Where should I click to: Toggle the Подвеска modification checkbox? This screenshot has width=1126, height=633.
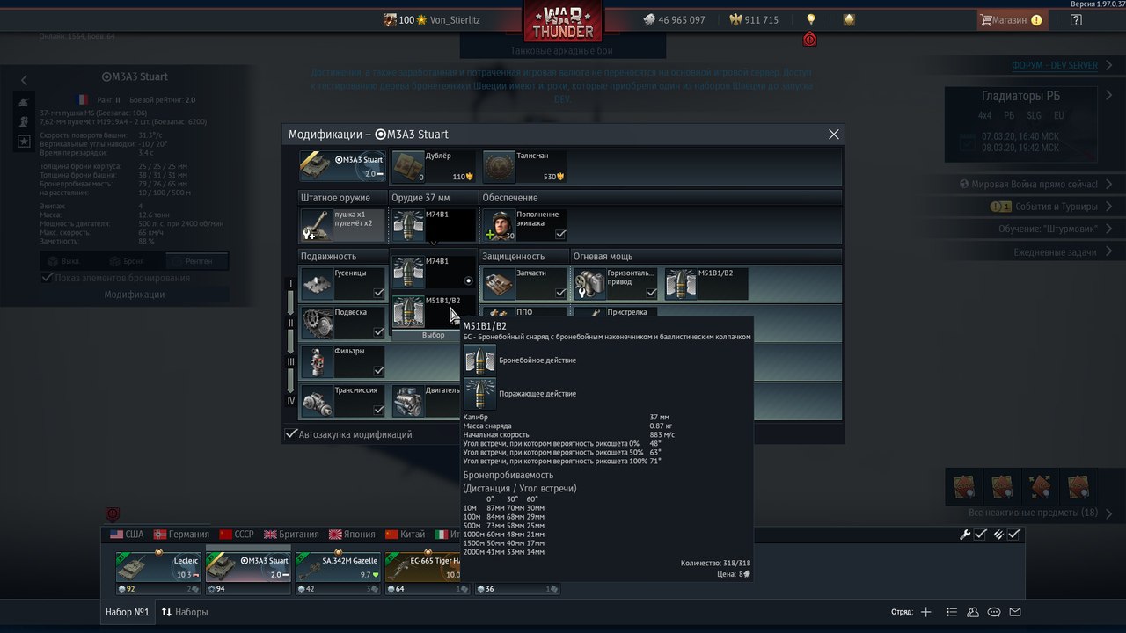pos(378,332)
